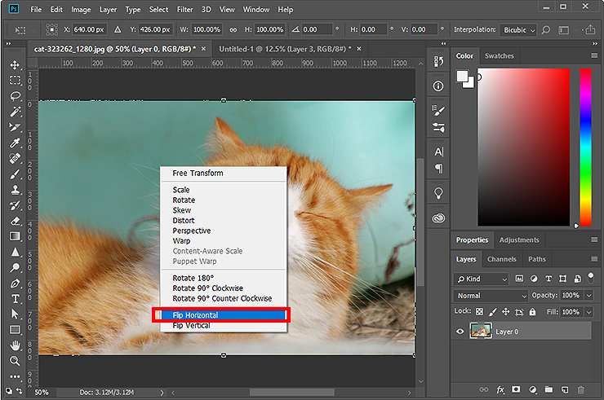Add a layer mask
This screenshot has width=604, height=400.
point(516,389)
